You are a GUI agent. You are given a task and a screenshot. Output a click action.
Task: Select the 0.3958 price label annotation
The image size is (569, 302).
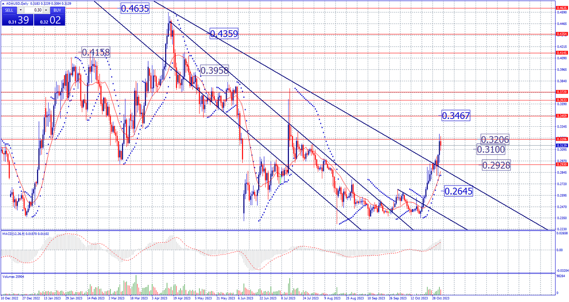214,70
